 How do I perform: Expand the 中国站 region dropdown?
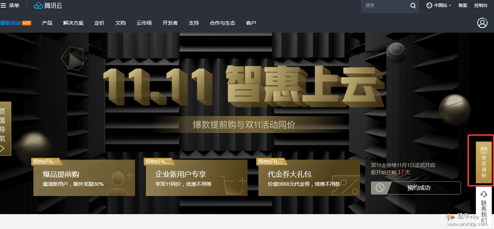pyautogui.click(x=442, y=5)
